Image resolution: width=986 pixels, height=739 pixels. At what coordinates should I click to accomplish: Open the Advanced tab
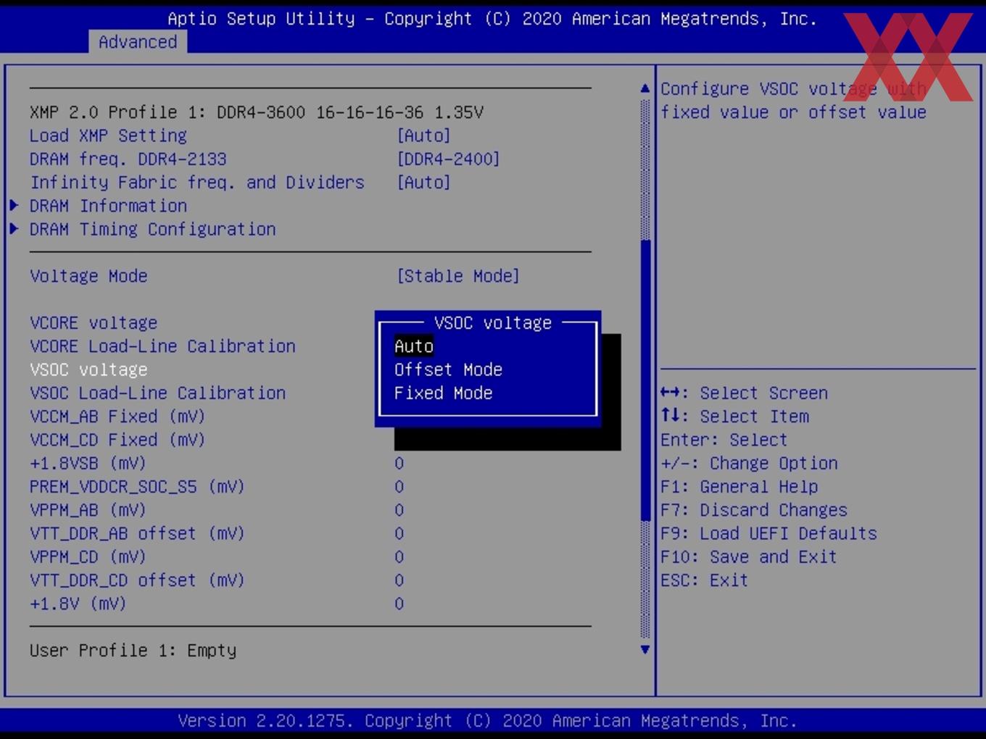[138, 42]
